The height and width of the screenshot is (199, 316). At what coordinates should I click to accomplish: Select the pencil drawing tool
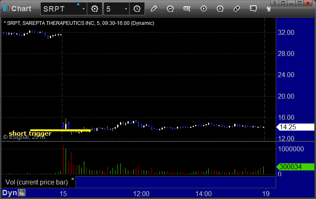point(154,9)
